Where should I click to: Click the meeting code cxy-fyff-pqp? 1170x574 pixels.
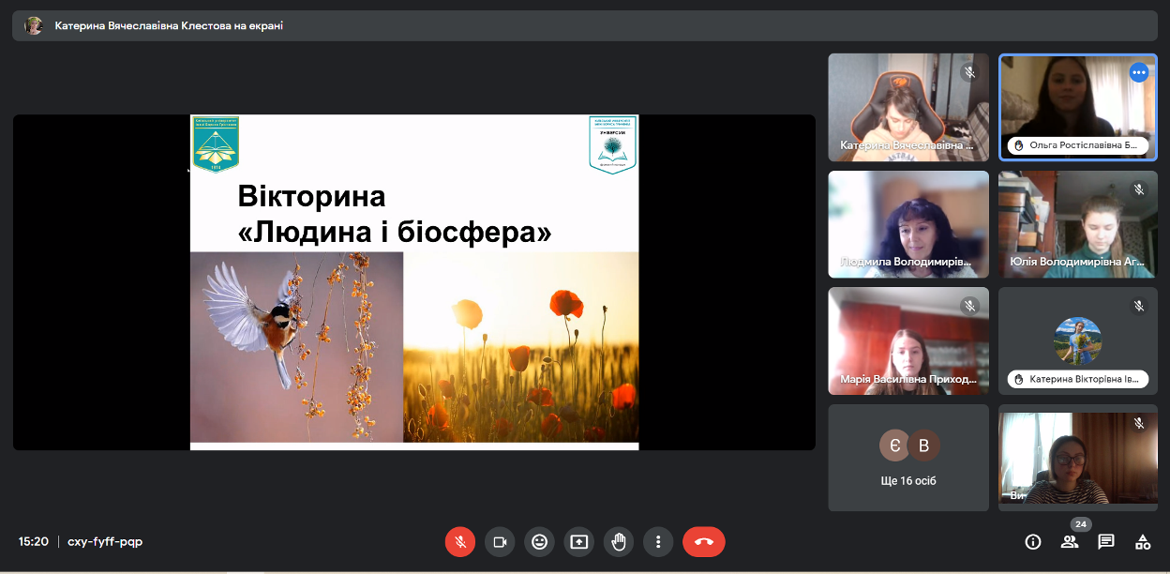(105, 541)
